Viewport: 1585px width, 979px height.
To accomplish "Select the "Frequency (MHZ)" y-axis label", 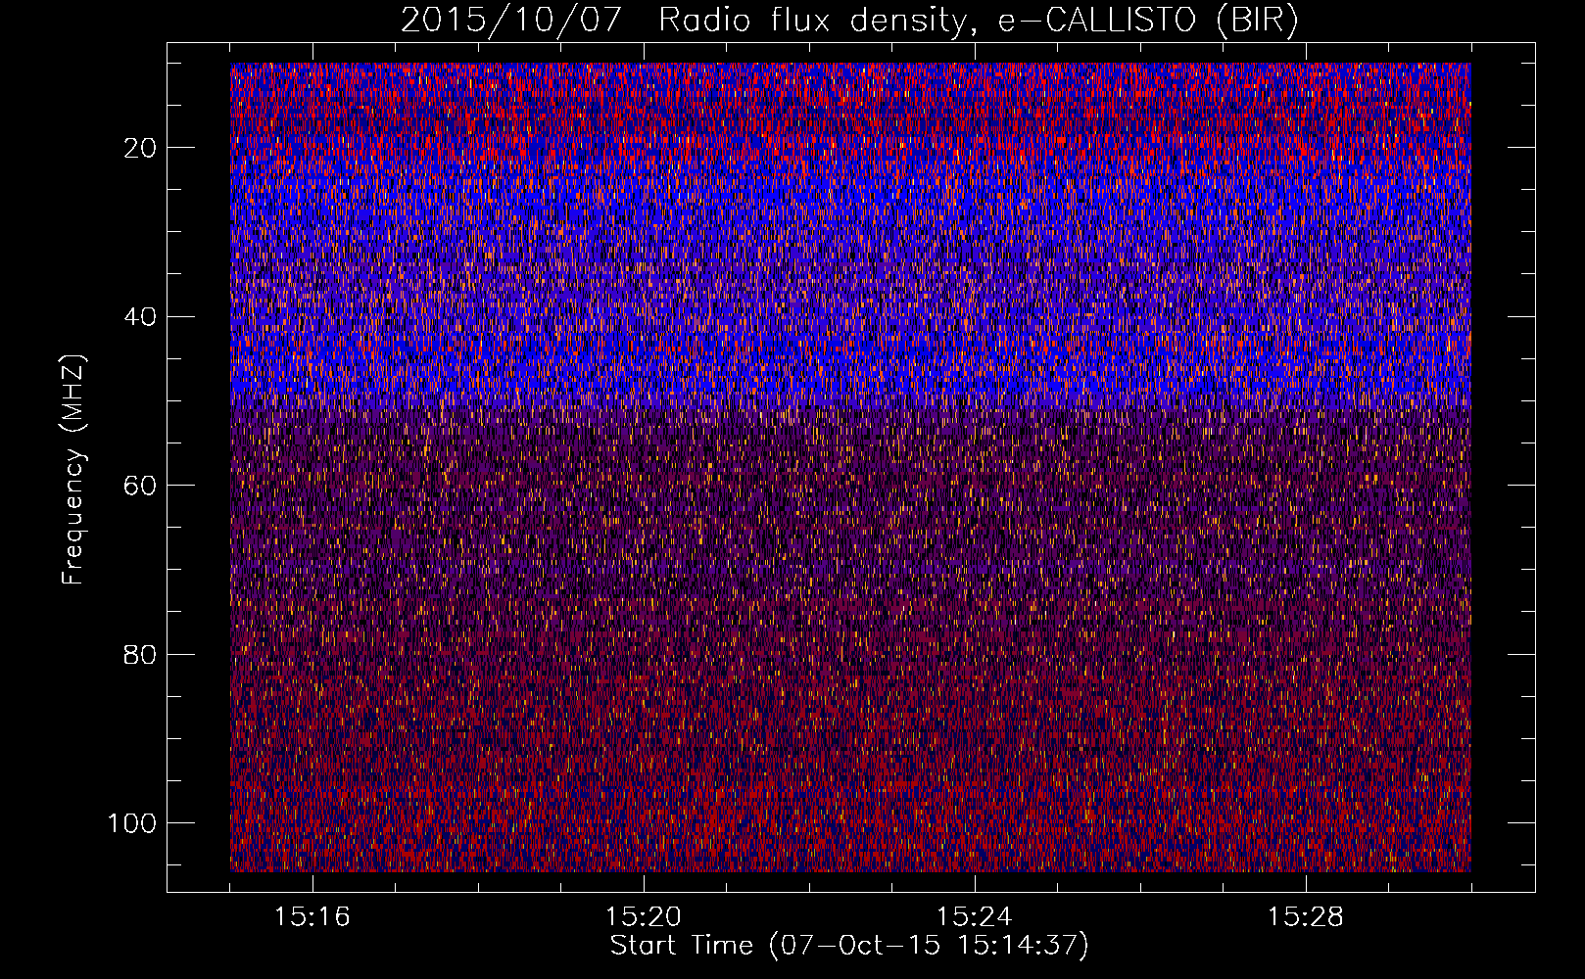I will pyautogui.click(x=74, y=470).
